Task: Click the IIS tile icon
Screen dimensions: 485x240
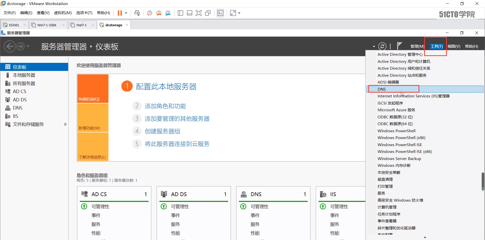Action: click(x=323, y=194)
